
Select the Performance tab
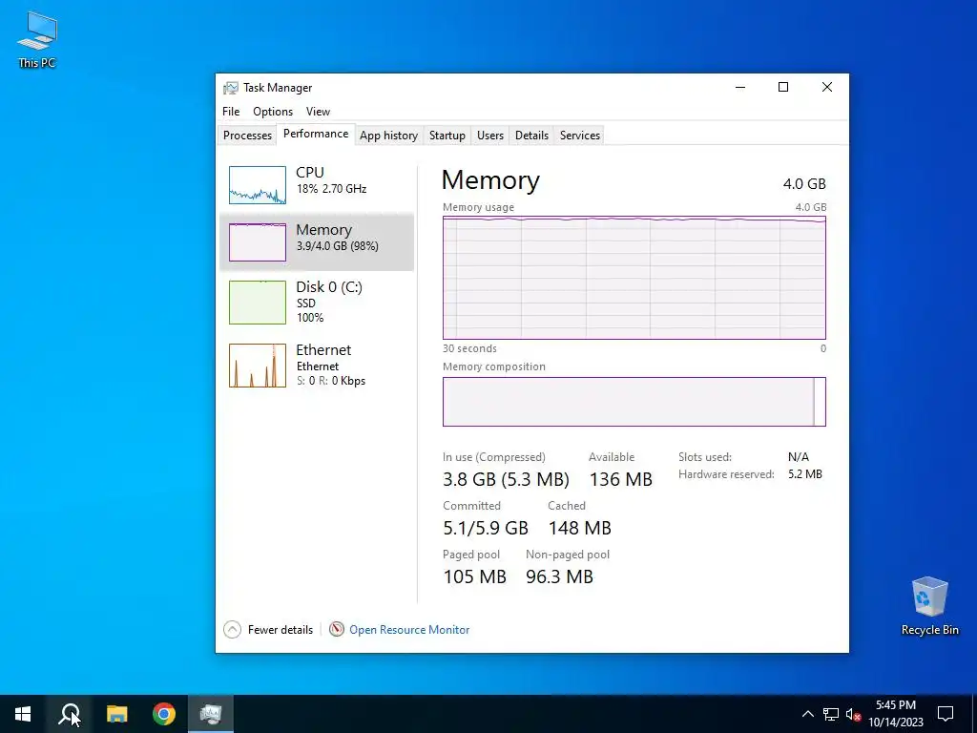[316, 134]
